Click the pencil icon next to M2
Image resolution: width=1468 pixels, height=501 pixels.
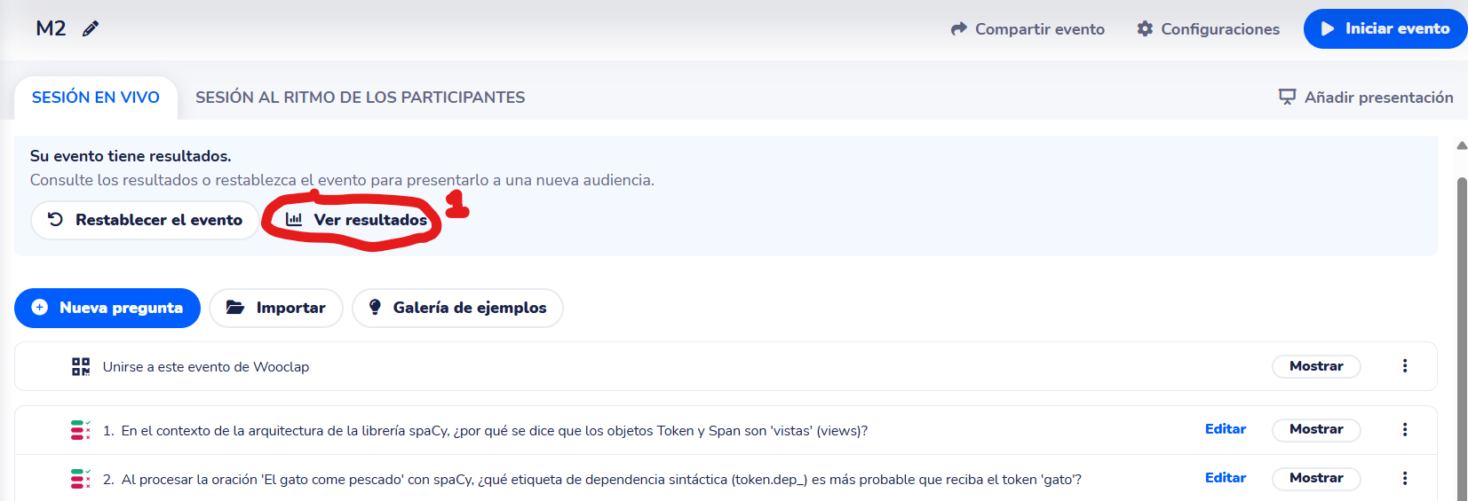(91, 29)
